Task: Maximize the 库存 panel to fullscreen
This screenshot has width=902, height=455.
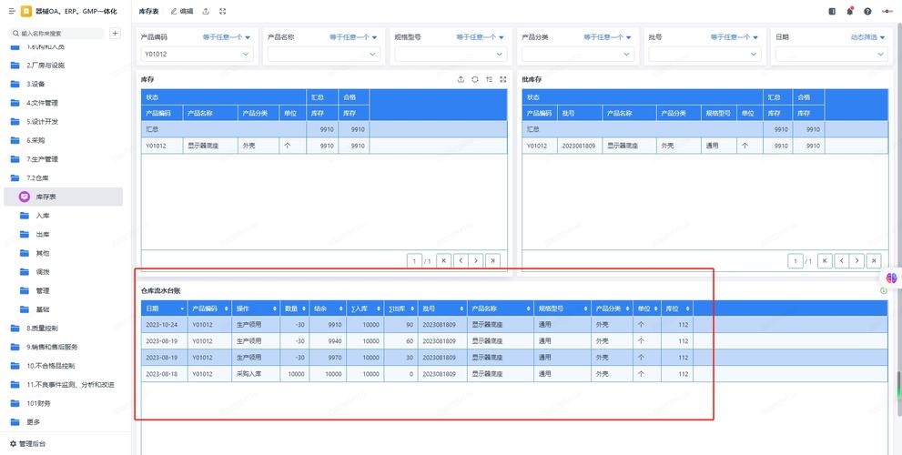Action: (502, 80)
